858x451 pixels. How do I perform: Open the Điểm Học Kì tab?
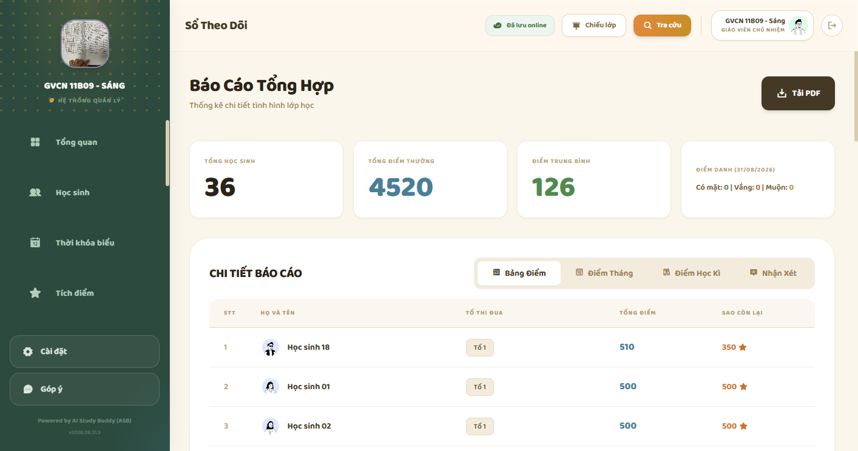click(691, 273)
